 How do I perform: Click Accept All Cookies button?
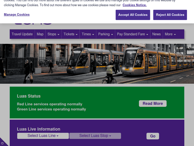pos(133,15)
